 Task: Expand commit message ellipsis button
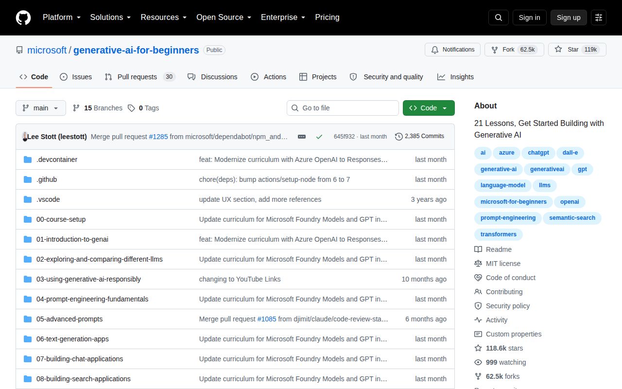click(302, 137)
